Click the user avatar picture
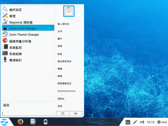 [x=69, y=11]
